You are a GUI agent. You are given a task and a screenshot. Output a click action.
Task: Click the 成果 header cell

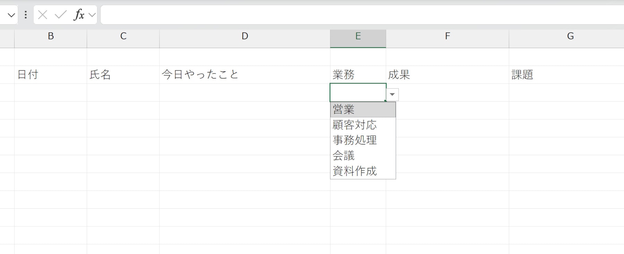point(447,75)
